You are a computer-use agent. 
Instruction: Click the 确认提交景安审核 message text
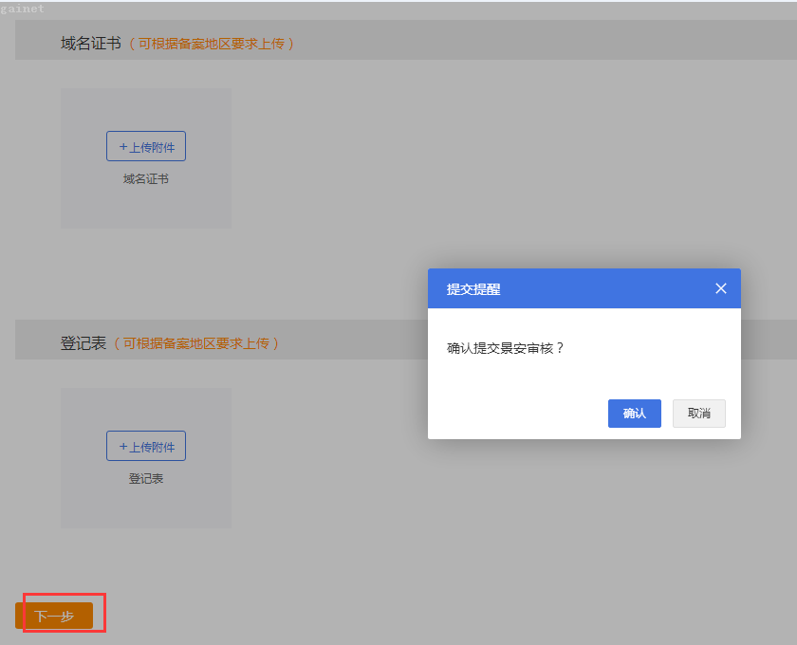click(x=506, y=348)
